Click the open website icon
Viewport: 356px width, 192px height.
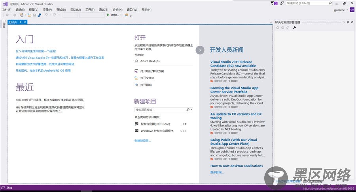tap(136, 85)
